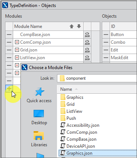Viewport: 137px width, 158px height.
Task: Move module up with the up arrow
Action: click(x=72, y=26)
